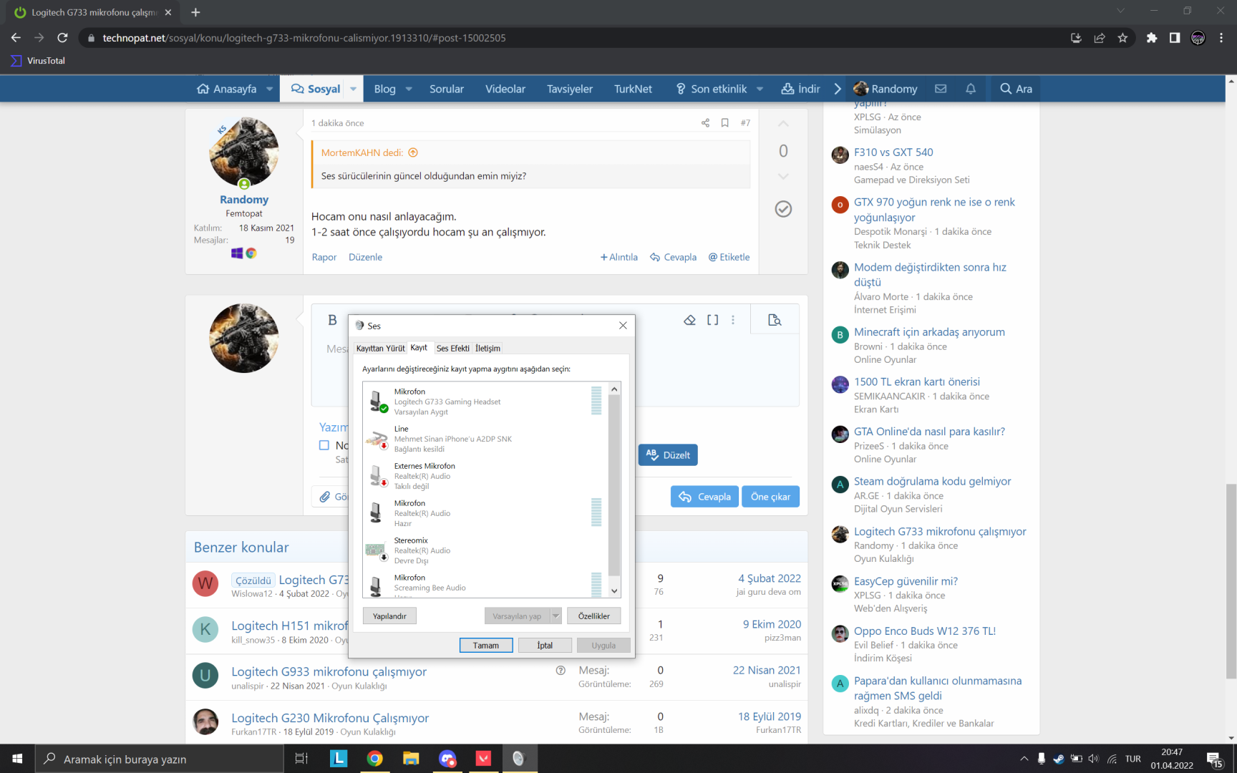Open File Explorer from the taskbar
This screenshot has height=773, width=1237.
click(x=411, y=759)
